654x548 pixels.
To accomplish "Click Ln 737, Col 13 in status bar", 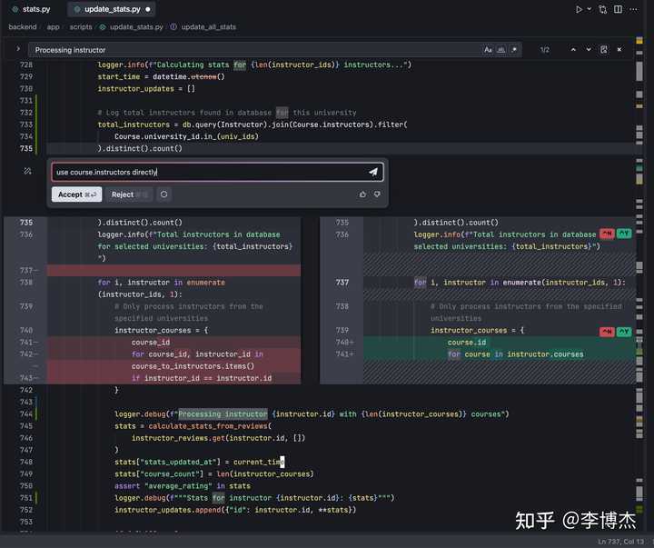I will tap(620, 542).
